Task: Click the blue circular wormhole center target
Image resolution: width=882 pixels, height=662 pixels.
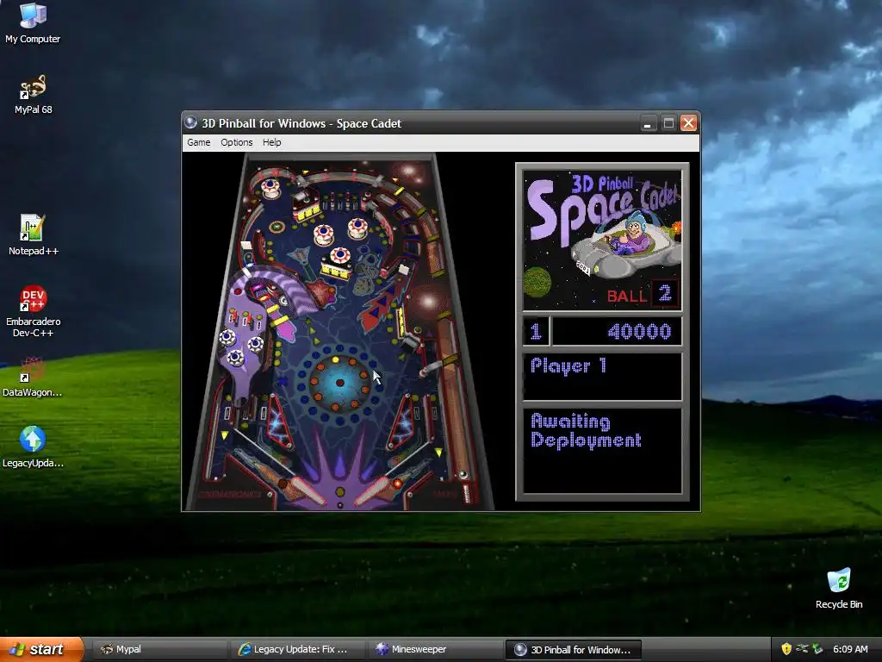Action: click(339, 383)
